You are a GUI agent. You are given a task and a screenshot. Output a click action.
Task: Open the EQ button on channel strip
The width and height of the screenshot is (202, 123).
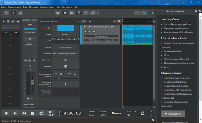30,39
